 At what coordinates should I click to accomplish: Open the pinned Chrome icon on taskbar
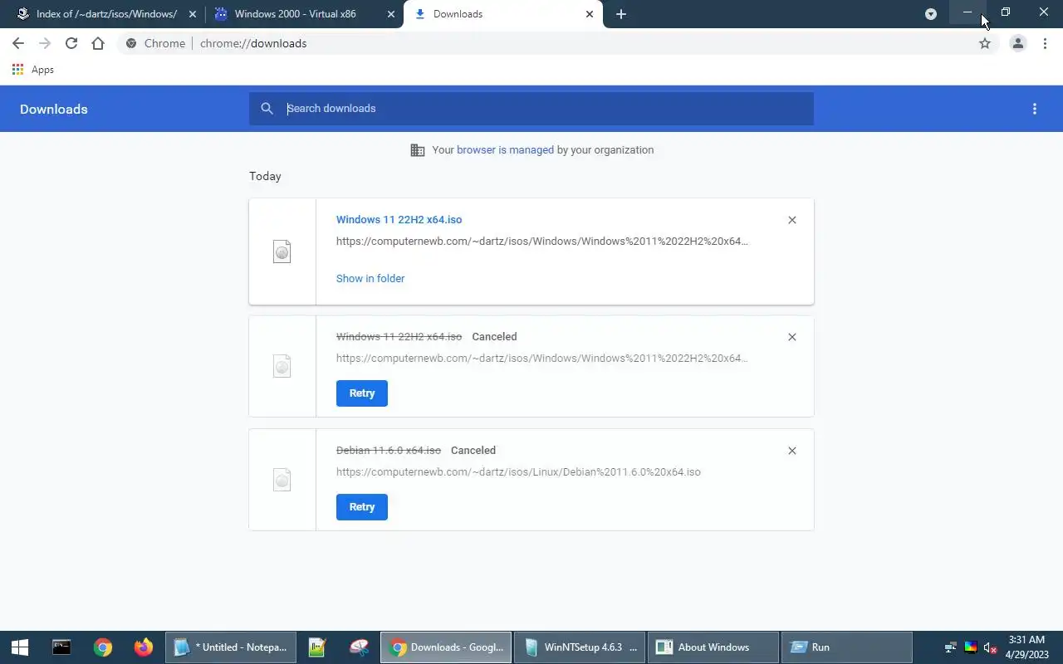pos(103,647)
